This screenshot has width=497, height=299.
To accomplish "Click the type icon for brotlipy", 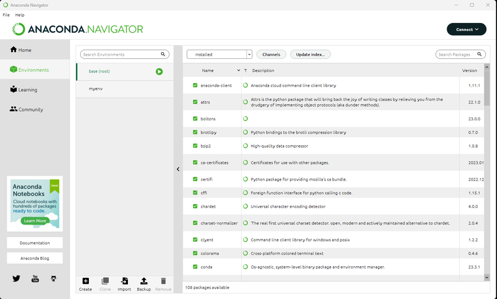I will coord(245,132).
